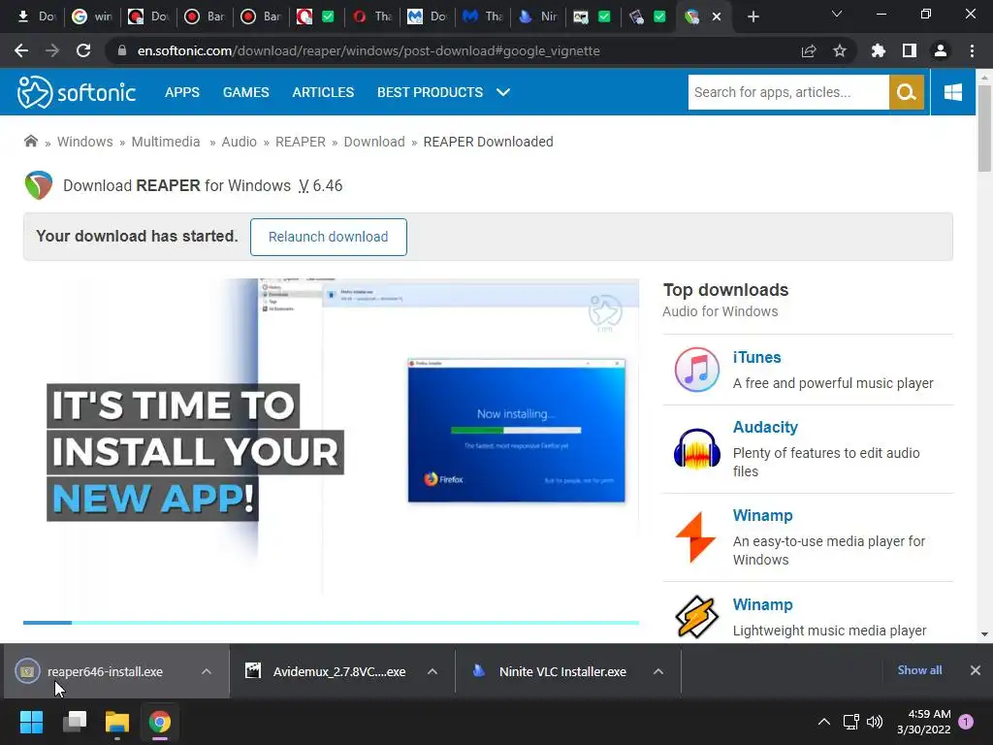
Task: Click the Softonic logo
Action: coord(77,92)
